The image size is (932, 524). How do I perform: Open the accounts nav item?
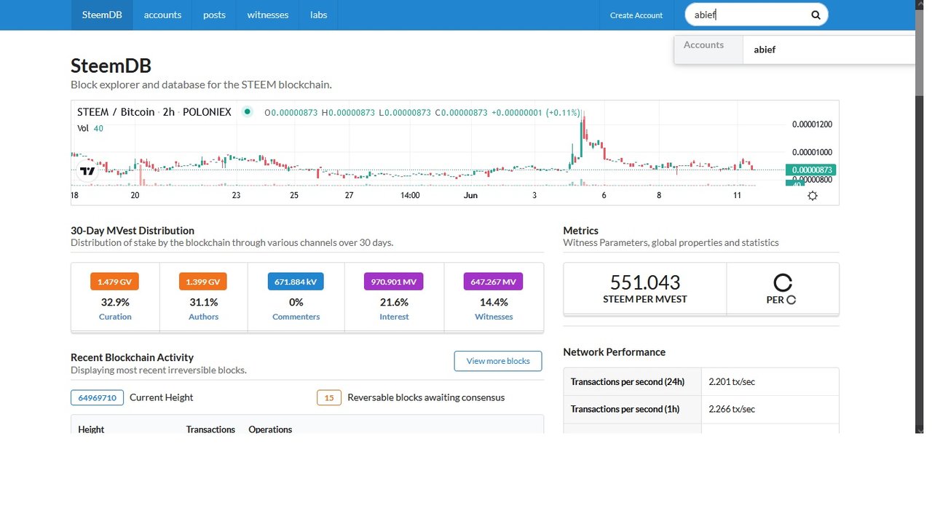coord(162,15)
